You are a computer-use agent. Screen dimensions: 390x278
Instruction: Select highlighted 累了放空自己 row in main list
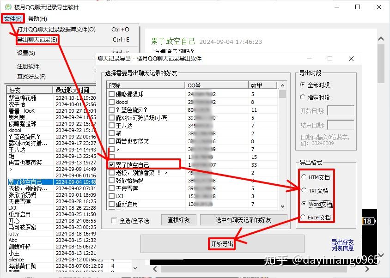52,182
